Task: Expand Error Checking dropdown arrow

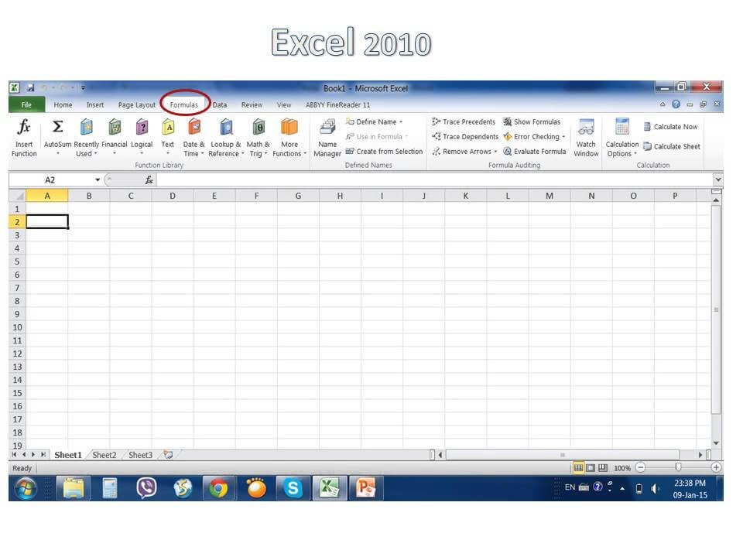Action: tap(564, 137)
